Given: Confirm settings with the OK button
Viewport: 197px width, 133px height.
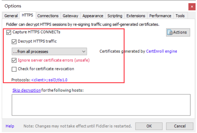Looking at the screenshot, I should tap(149, 126).
